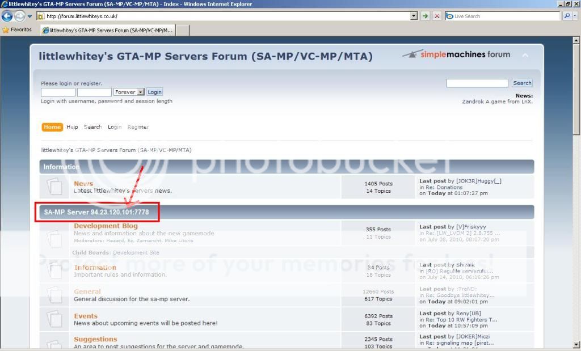The image size is (581, 351).
Task: Click the General board folder icon
Action: click(54, 295)
